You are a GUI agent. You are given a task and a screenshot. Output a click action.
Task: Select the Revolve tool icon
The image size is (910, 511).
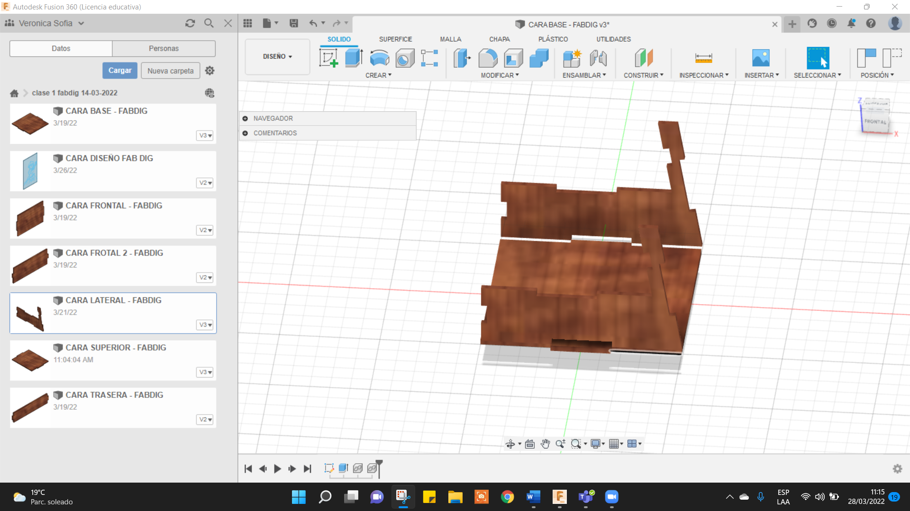[x=379, y=58]
